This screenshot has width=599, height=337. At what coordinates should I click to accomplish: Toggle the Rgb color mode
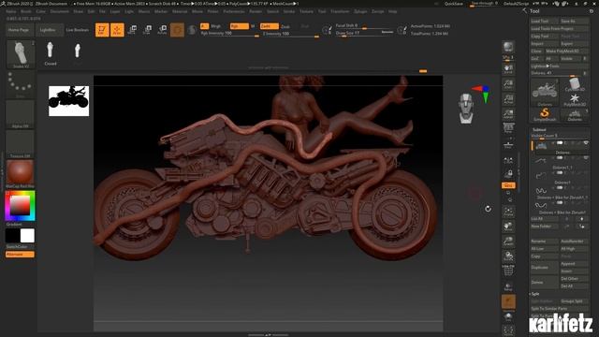click(x=240, y=26)
